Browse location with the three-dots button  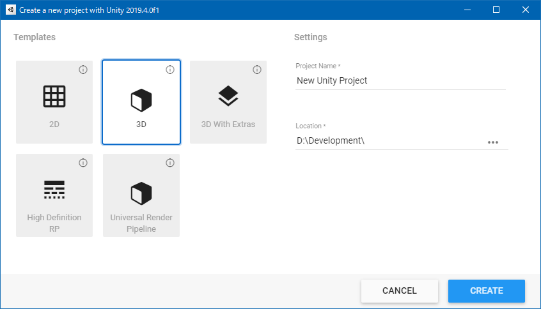[493, 142]
